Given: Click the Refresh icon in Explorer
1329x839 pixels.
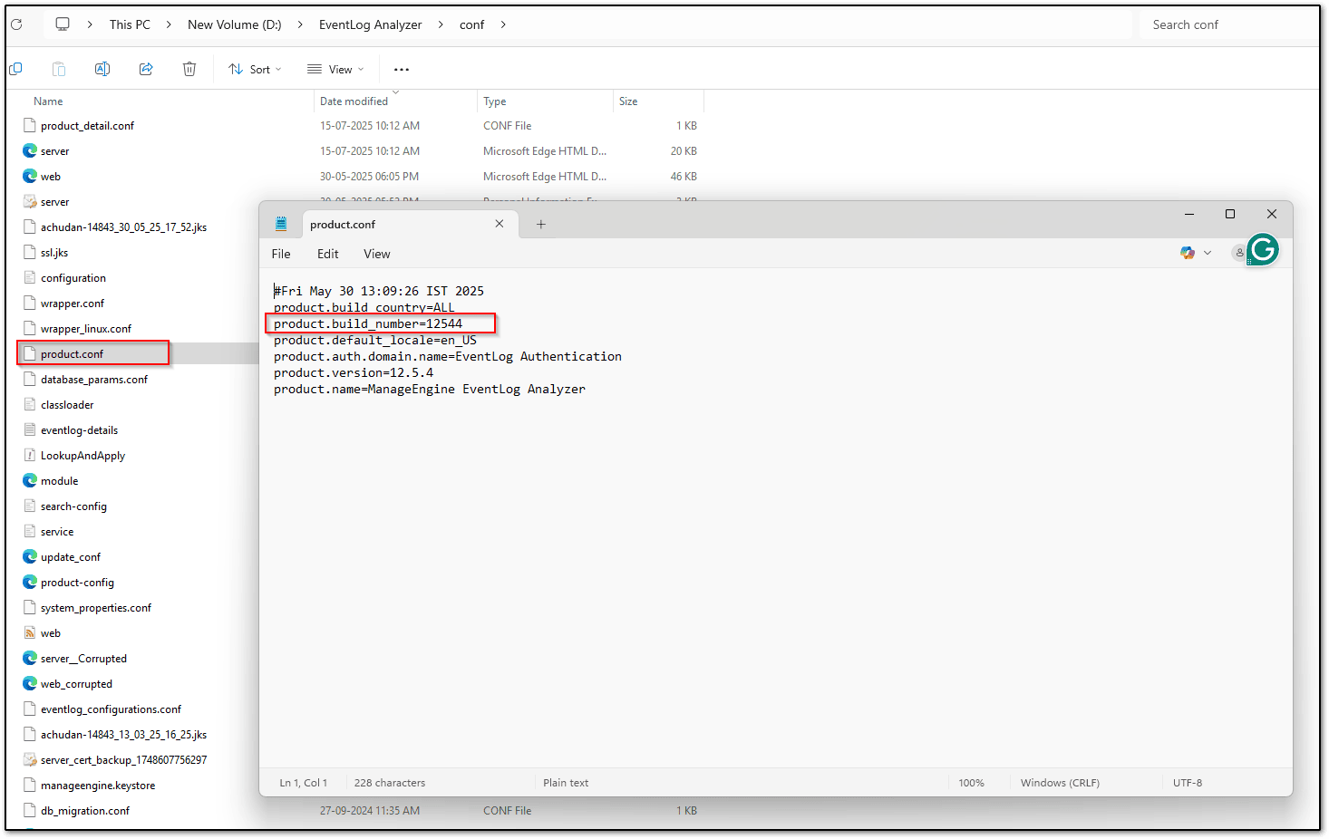Looking at the screenshot, I should (x=16, y=24).
